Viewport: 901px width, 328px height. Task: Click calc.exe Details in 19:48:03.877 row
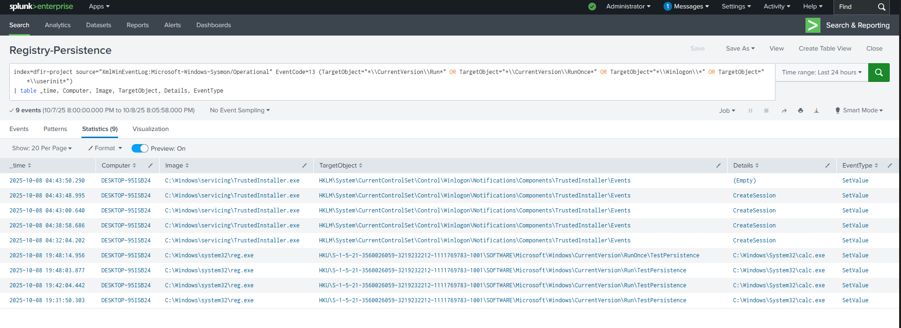779,270
